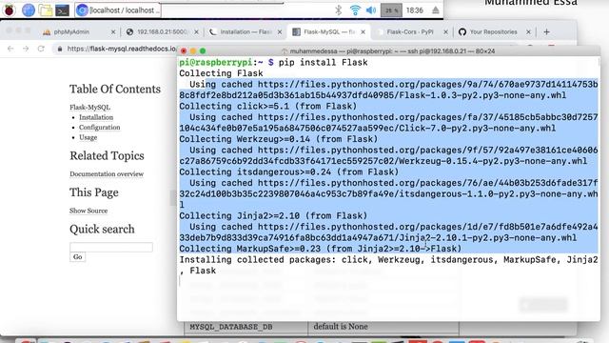
Task: Click the terminal window title bar
Action: click(388, 50)
